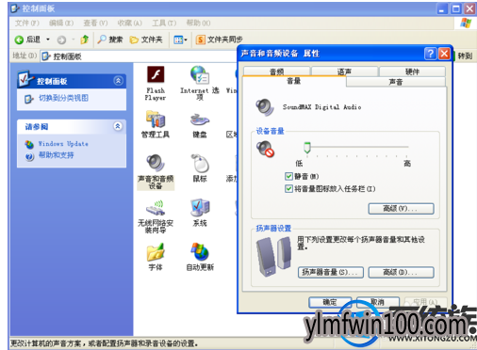Click the 帮助和支持 help icon
Viewport: 477px width, 350px height.
[29, 156]
